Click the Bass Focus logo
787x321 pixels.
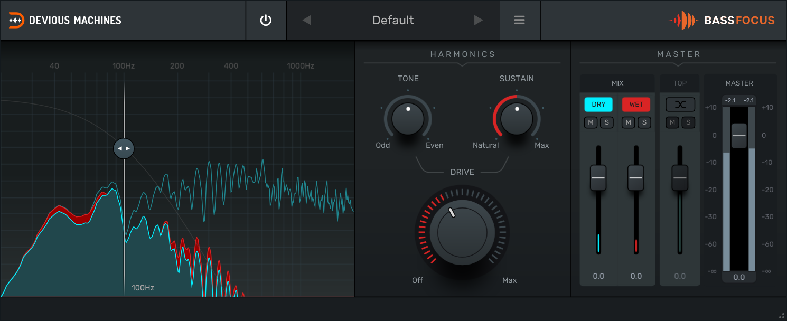(722, 21)
